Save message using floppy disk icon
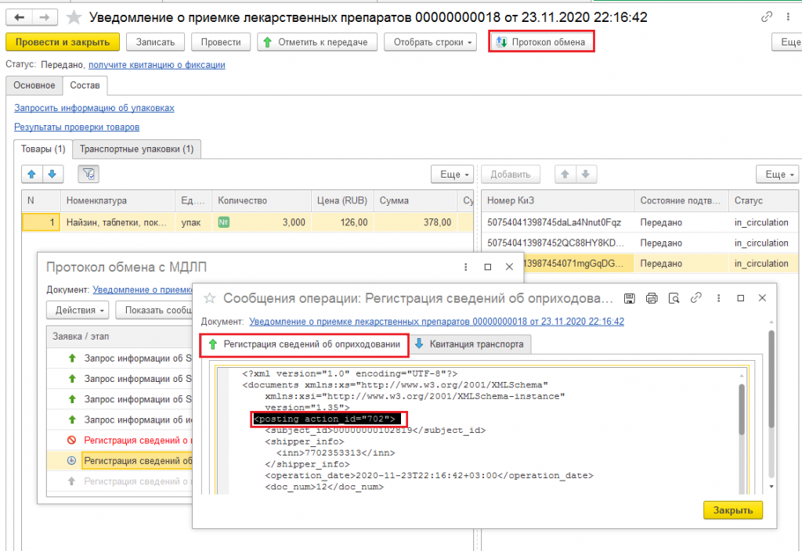 [x=630, y=298]
